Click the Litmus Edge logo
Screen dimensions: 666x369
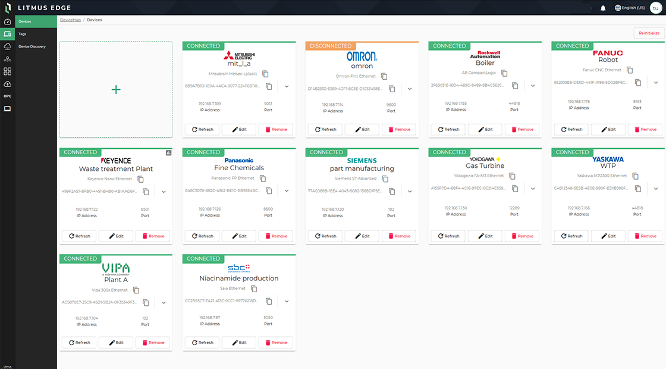[7, 8]
